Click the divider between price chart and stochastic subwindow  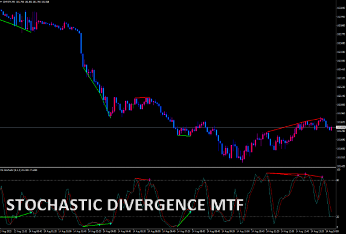tap(168, 167)
